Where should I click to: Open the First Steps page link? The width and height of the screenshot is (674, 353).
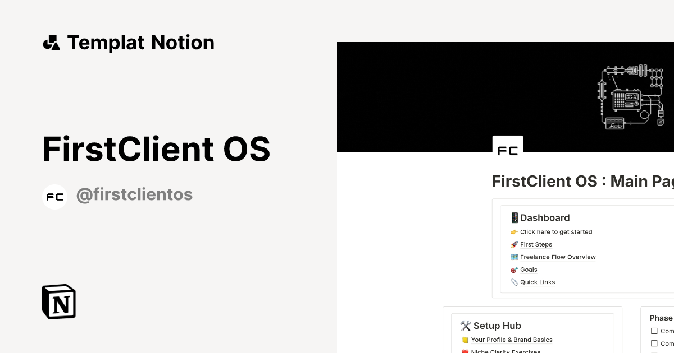click(x=536, y=244)
